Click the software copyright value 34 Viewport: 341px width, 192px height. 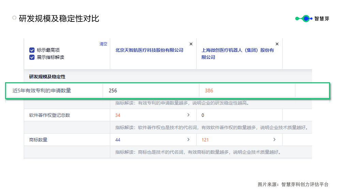(118, 115)
